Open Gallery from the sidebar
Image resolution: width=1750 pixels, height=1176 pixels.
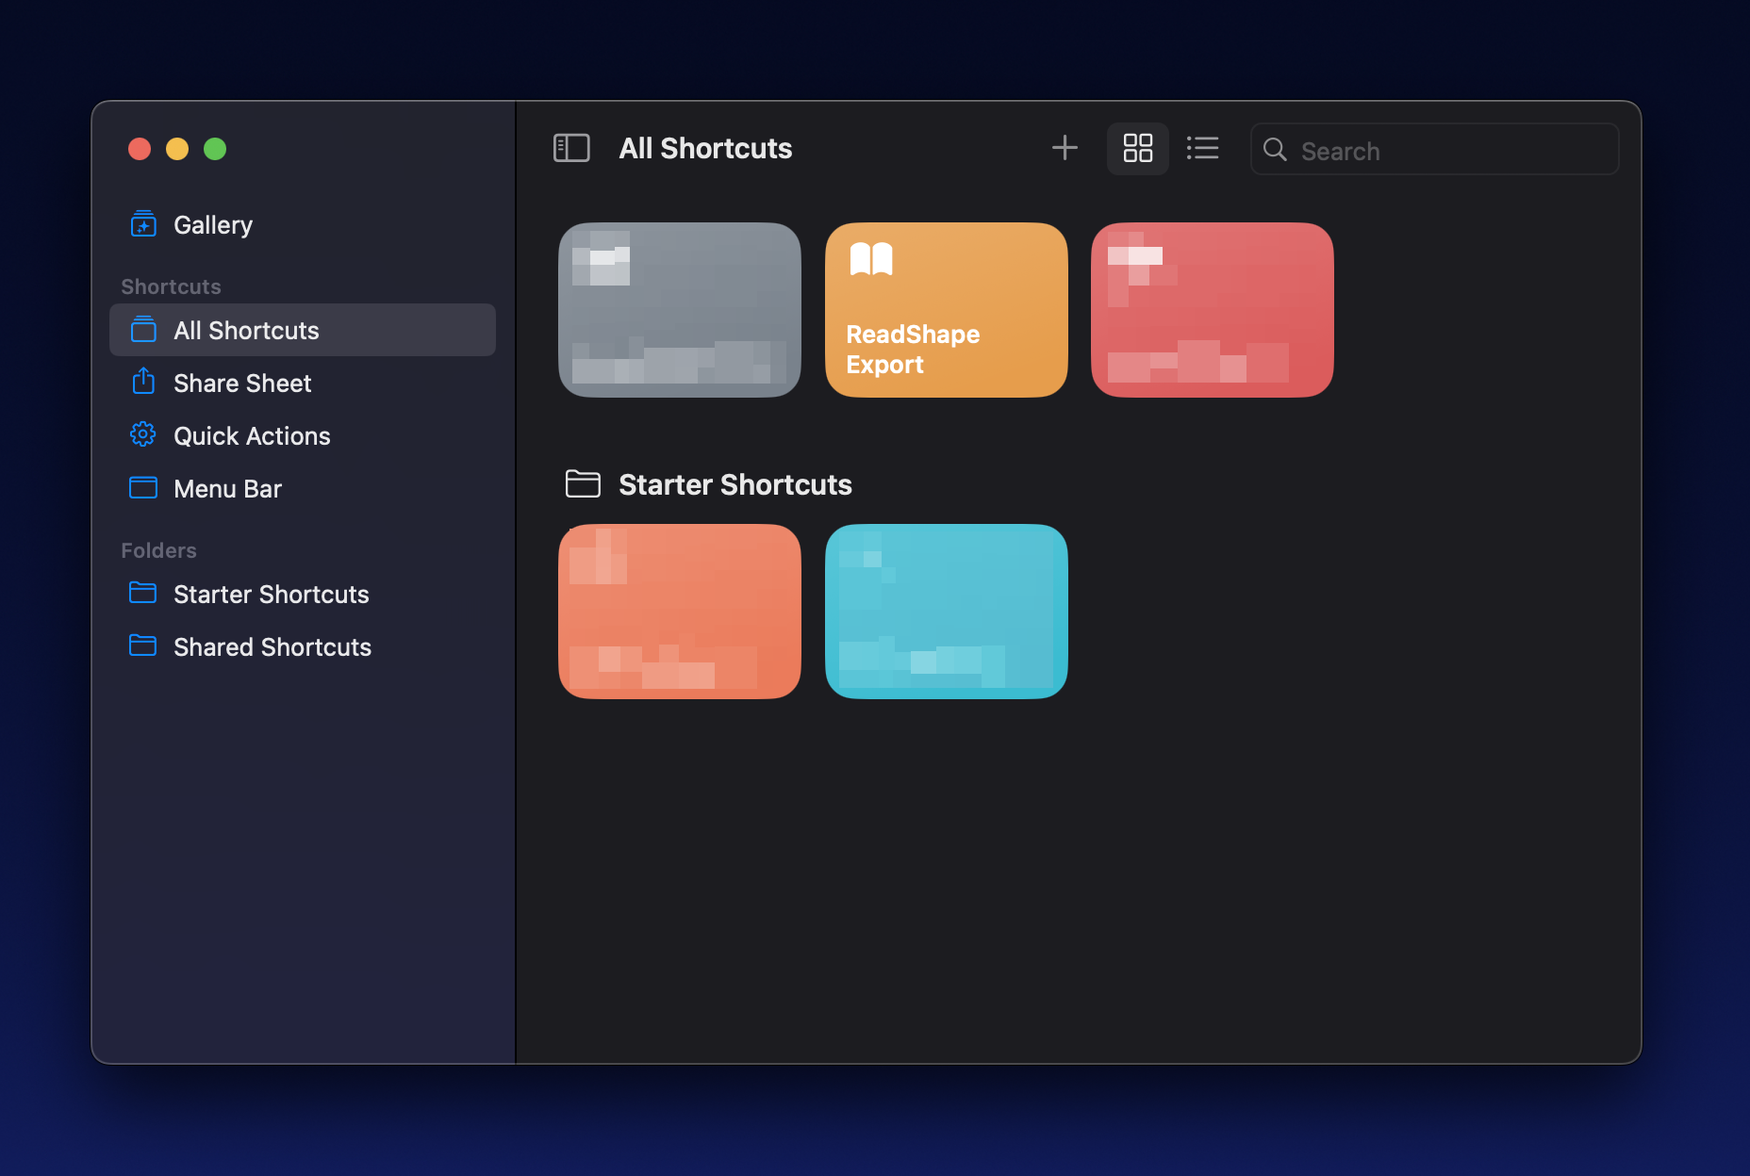pyautogui.click(x=212, y=225)
